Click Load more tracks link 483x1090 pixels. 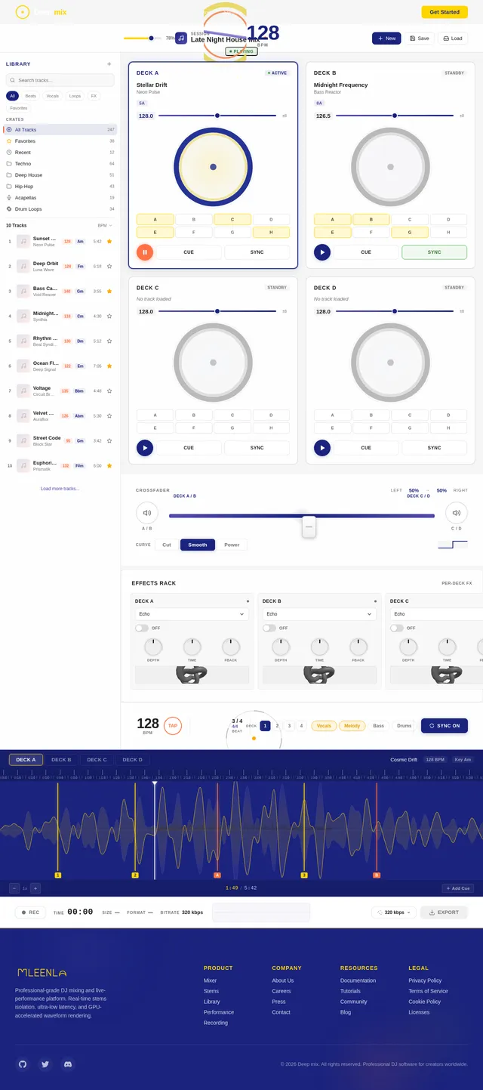[60, 489]
